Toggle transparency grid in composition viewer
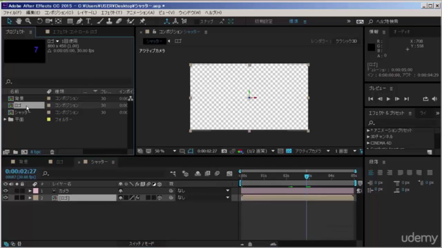 pos(289,152)
